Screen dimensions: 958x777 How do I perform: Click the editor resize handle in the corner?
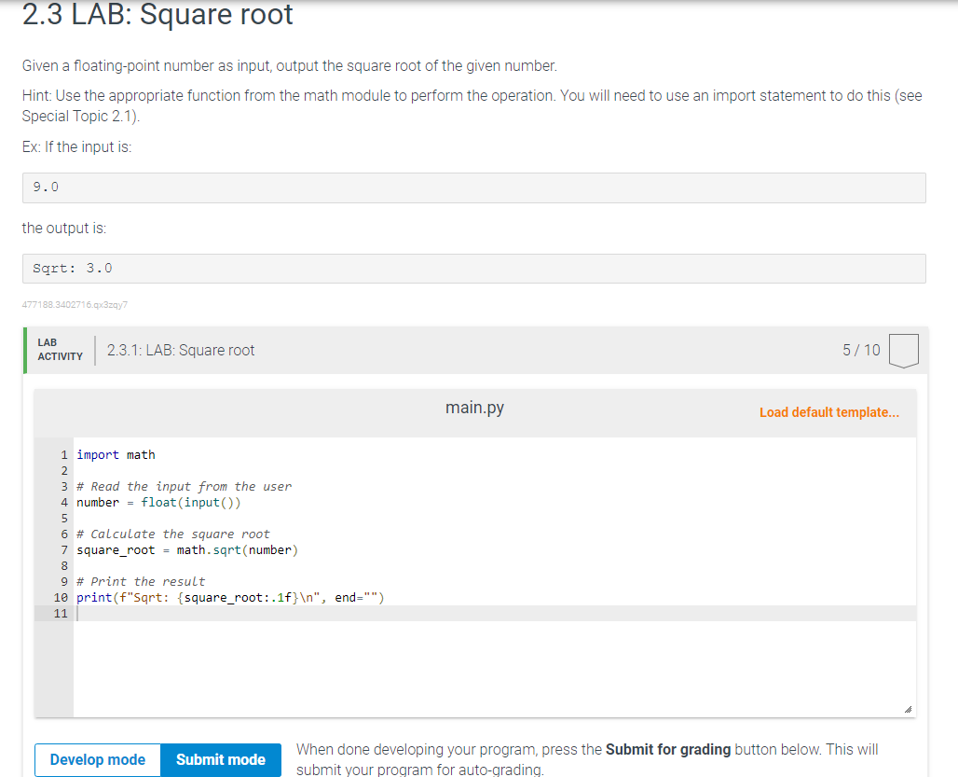tap(908, 709)
